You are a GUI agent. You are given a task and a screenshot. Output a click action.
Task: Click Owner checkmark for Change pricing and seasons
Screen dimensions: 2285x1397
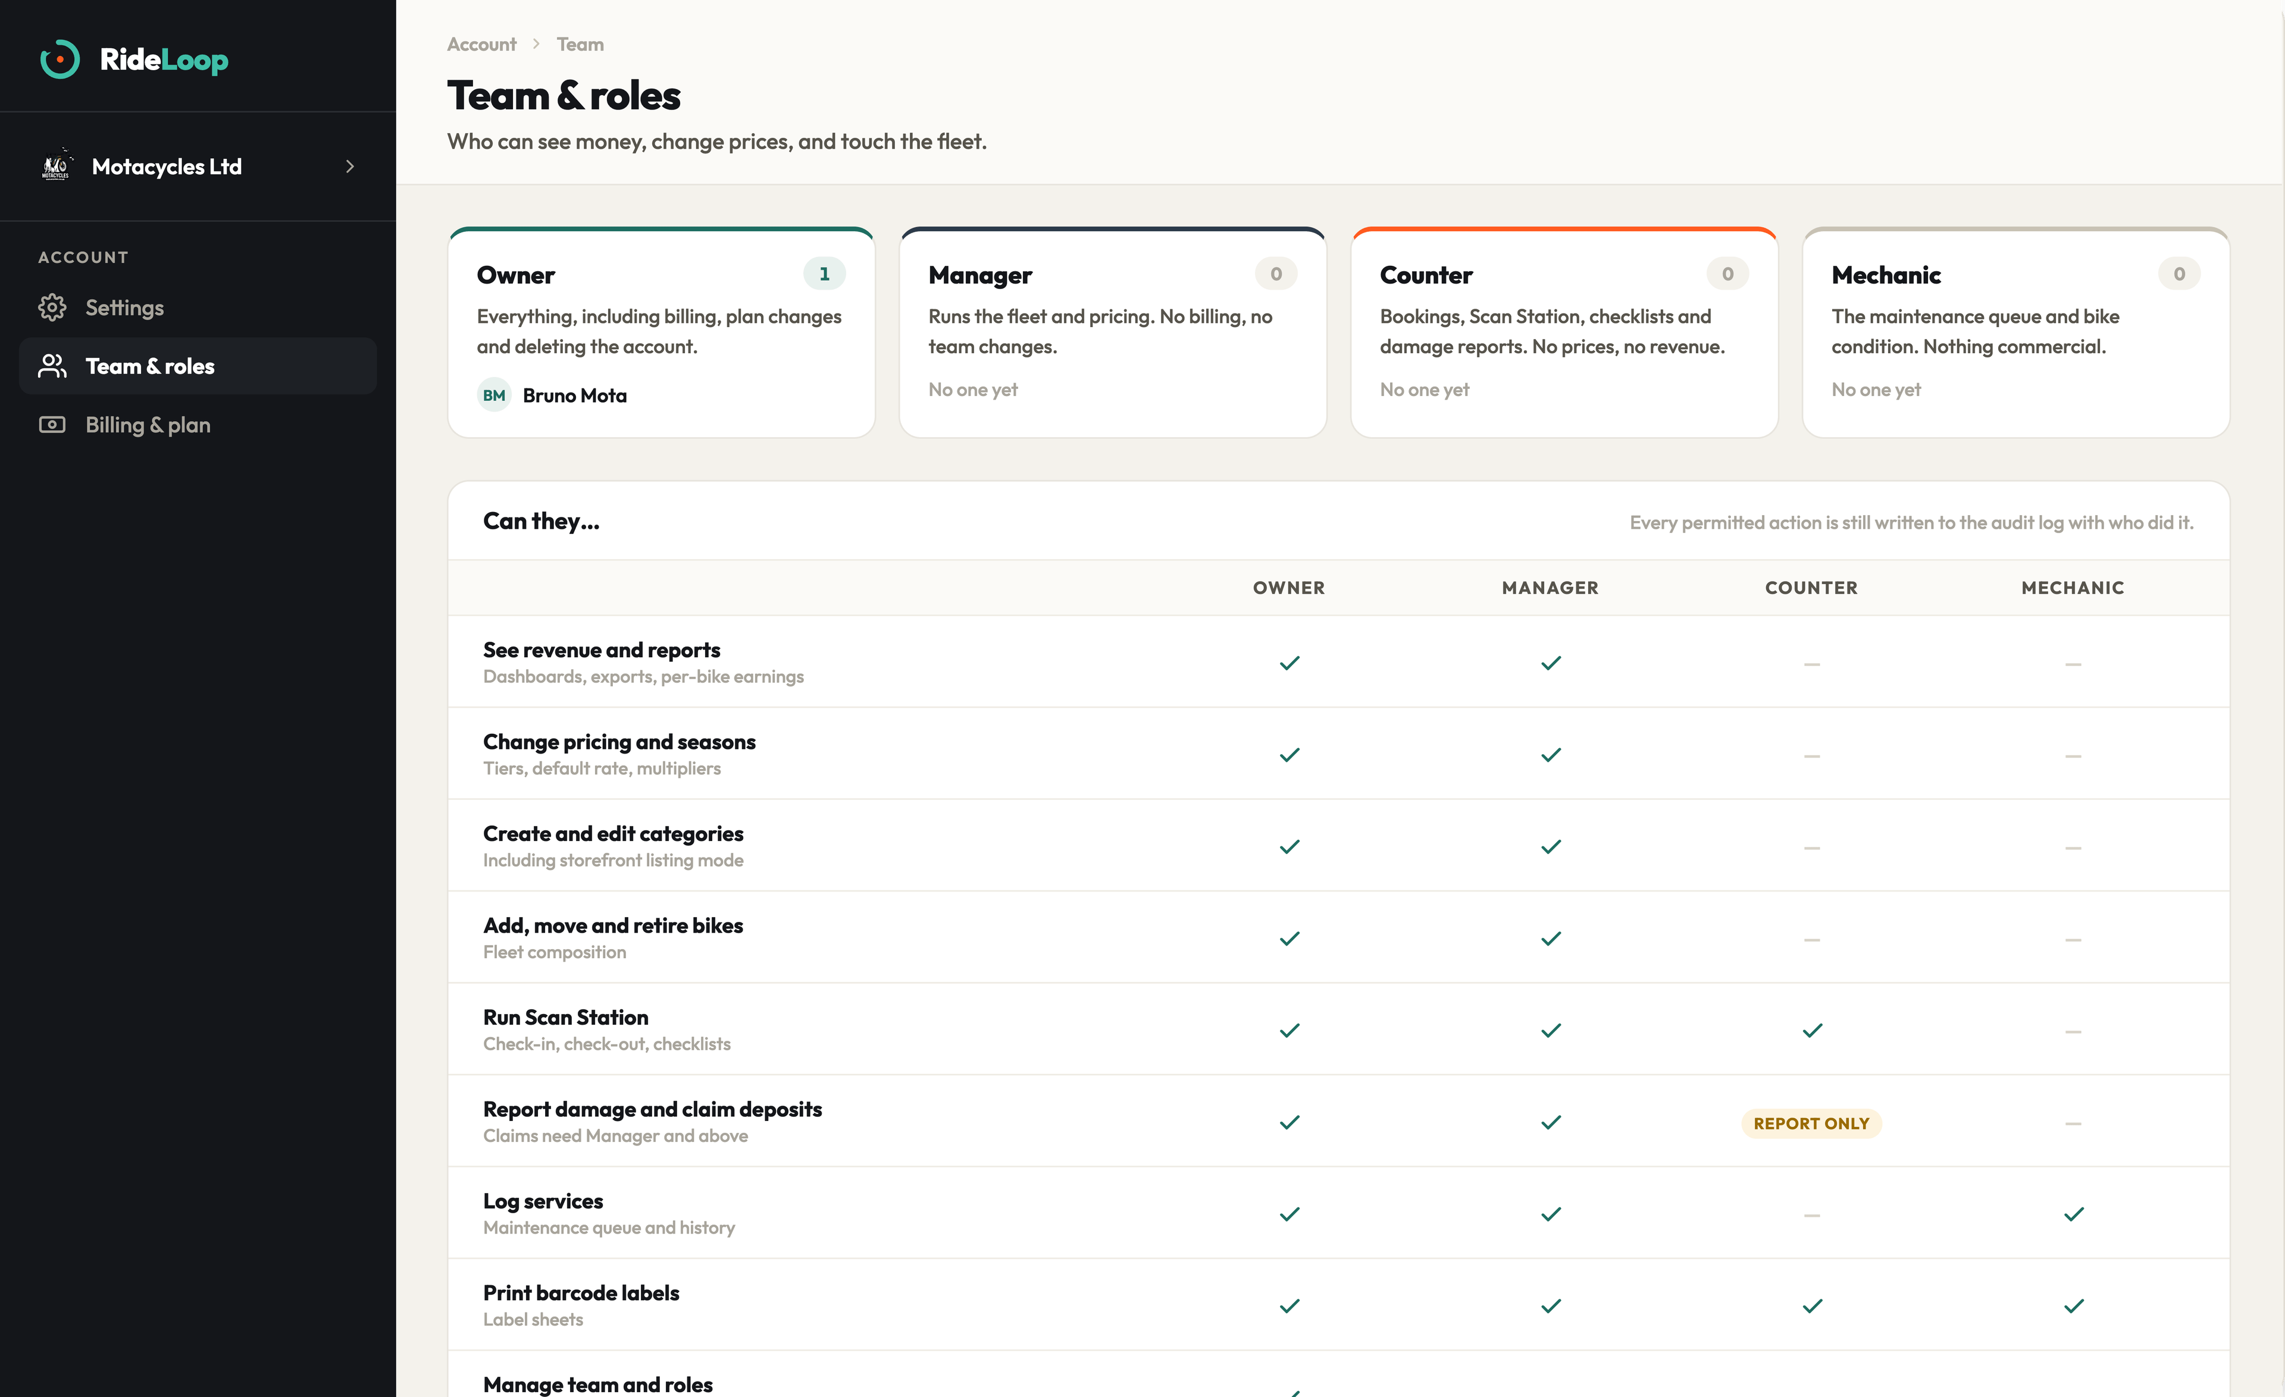pyautogui.click(x=1290, y=755)
